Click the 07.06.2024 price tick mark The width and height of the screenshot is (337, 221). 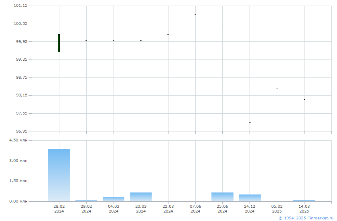coord(195,14)
